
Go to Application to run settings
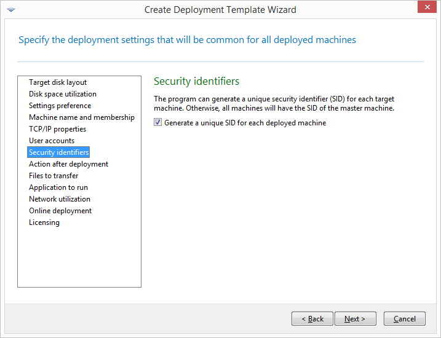point(58,187)
